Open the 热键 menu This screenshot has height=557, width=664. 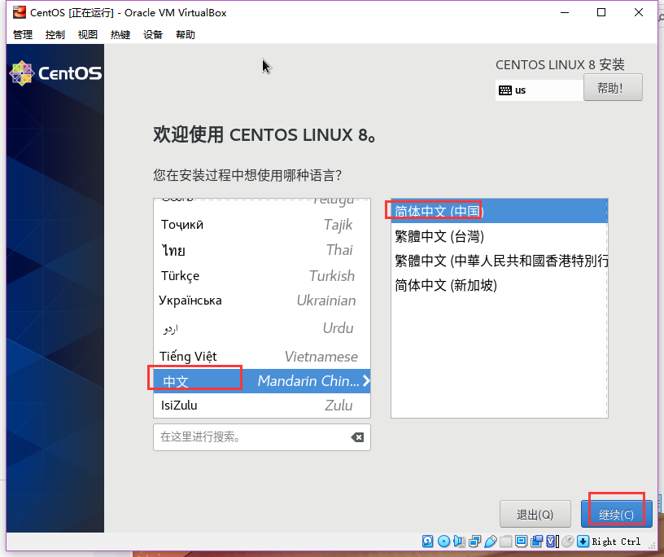(x=120, y=35)
